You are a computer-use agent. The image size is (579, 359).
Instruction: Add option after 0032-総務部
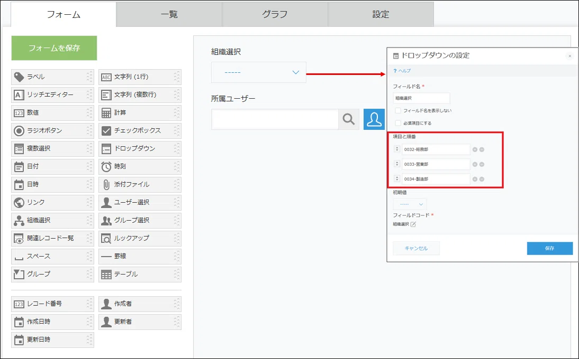point(475,149)
